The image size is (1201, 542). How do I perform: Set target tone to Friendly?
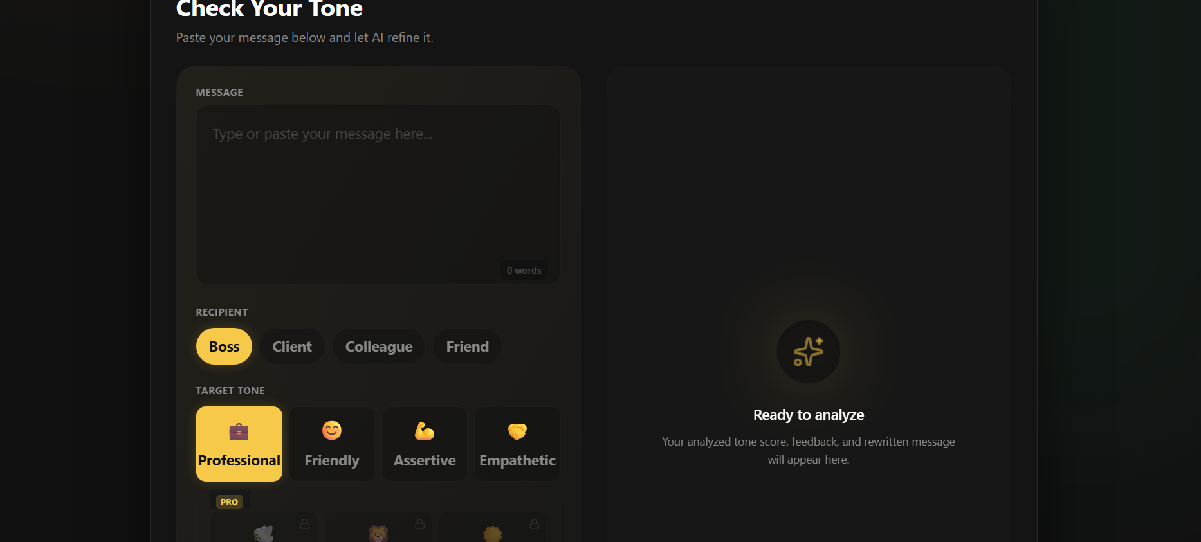pos(332,444)
